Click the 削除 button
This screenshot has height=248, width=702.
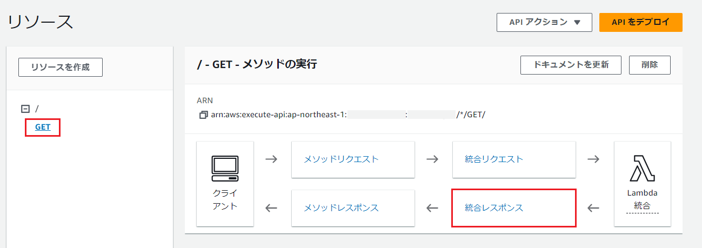coord(650,65)
